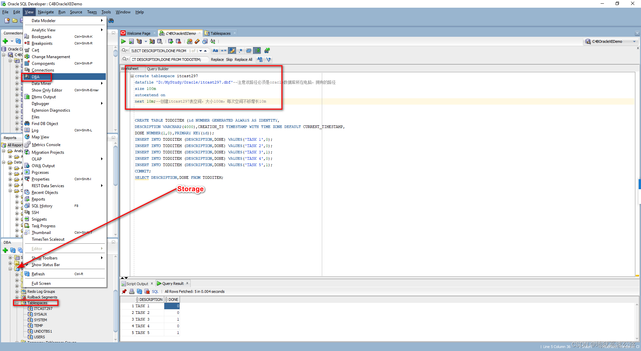The image size is (641, 351).
Task: Open the Navigate menu in the menu bar
Action: pos(46,12)
